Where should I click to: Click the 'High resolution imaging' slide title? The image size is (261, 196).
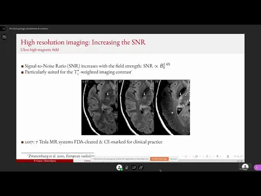pyautogui.click(x=83, y=42)
